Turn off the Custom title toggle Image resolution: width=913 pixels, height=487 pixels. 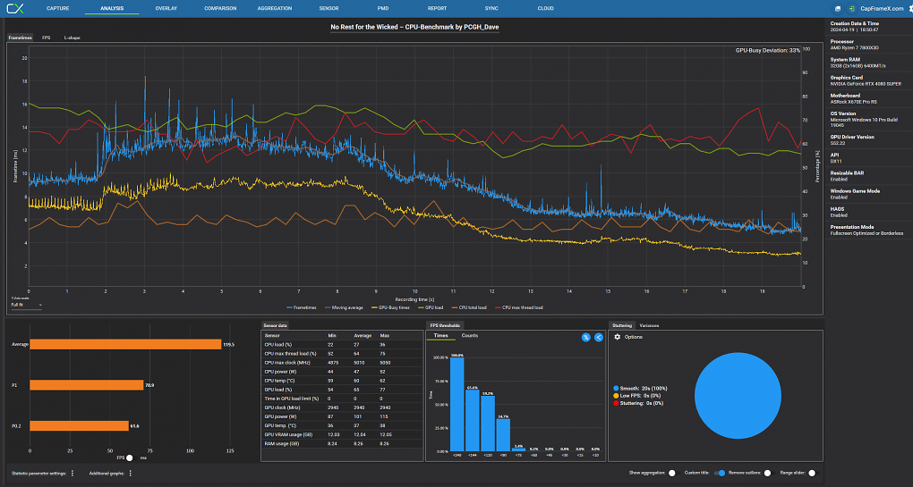(721, 473)
